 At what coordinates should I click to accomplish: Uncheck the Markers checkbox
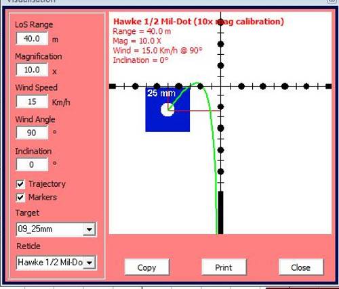(x=20, y=198)
